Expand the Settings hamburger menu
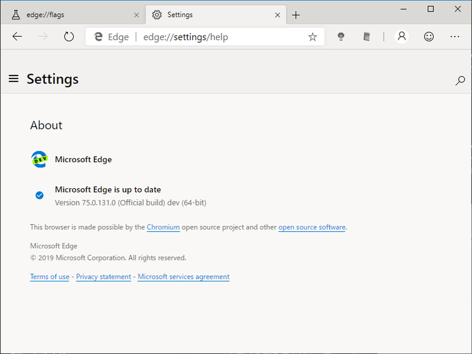Image resolution: width=472 pixels, height=354 pixels. click(13, 78)
